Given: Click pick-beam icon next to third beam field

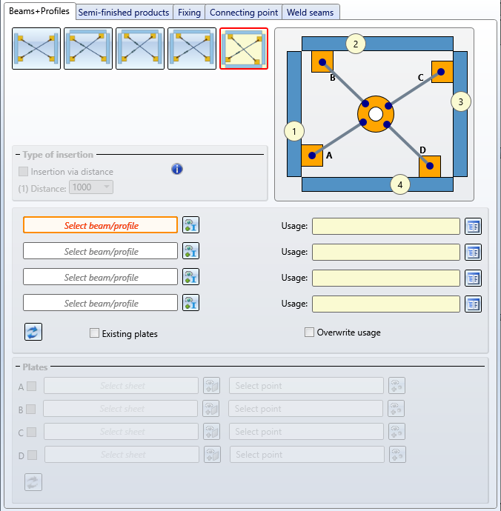Looking at the screenshot, I should pyautogui.click(x=190, y=277).
